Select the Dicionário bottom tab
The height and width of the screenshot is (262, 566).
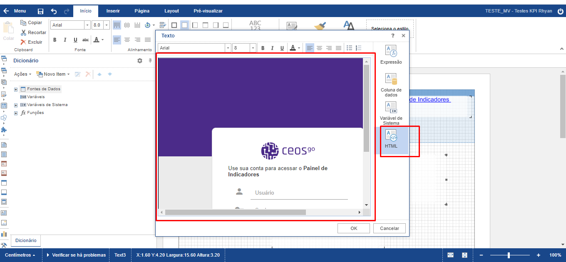click(x=26, y=240)
